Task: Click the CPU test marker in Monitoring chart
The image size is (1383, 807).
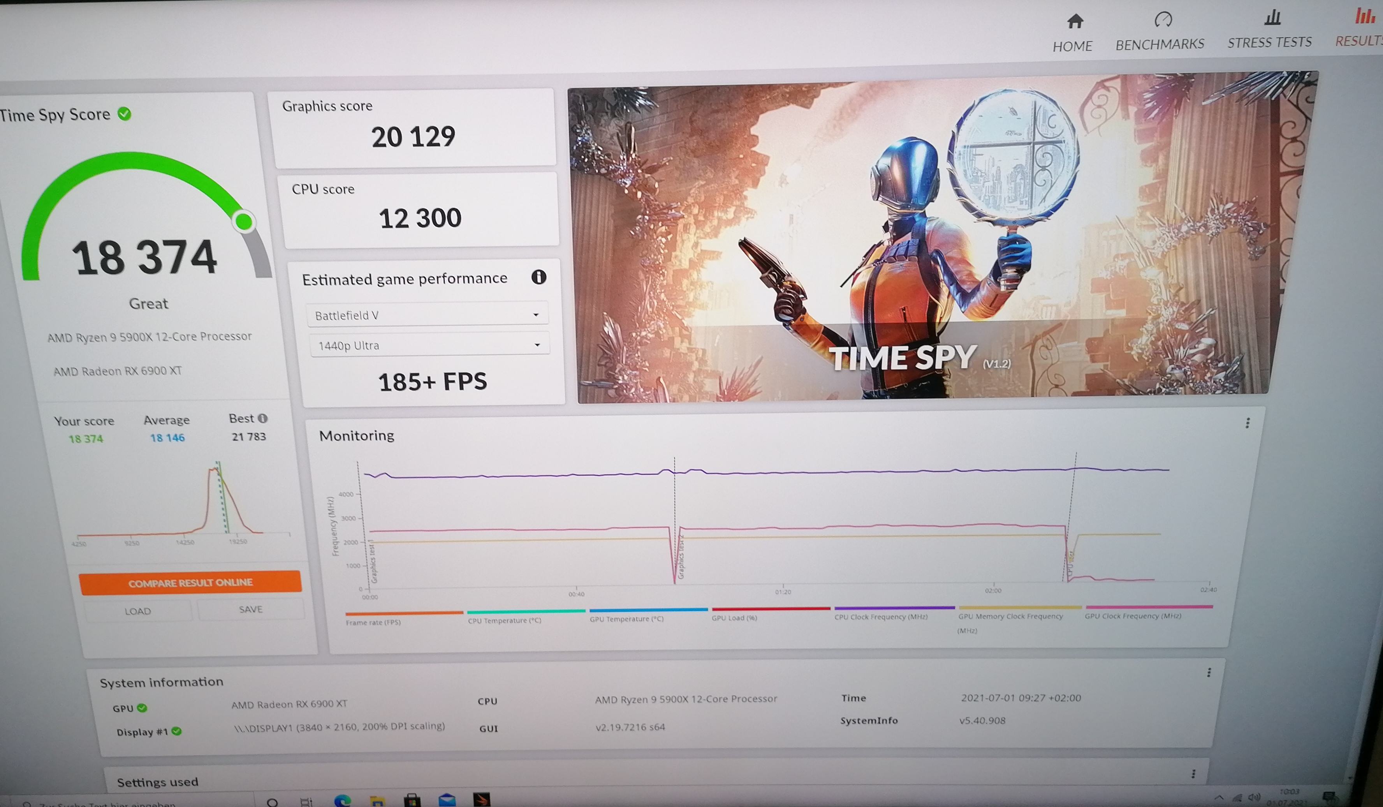Action: [x=1071, y=564]
